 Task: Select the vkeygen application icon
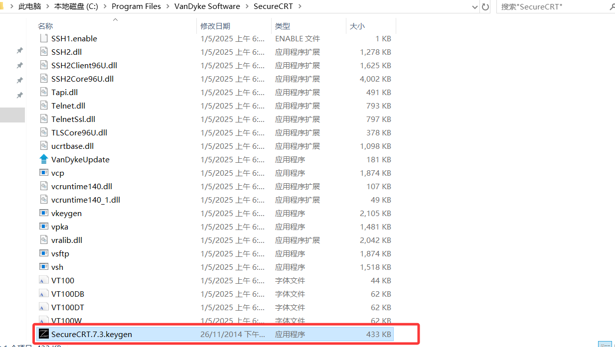pos(44,213)
